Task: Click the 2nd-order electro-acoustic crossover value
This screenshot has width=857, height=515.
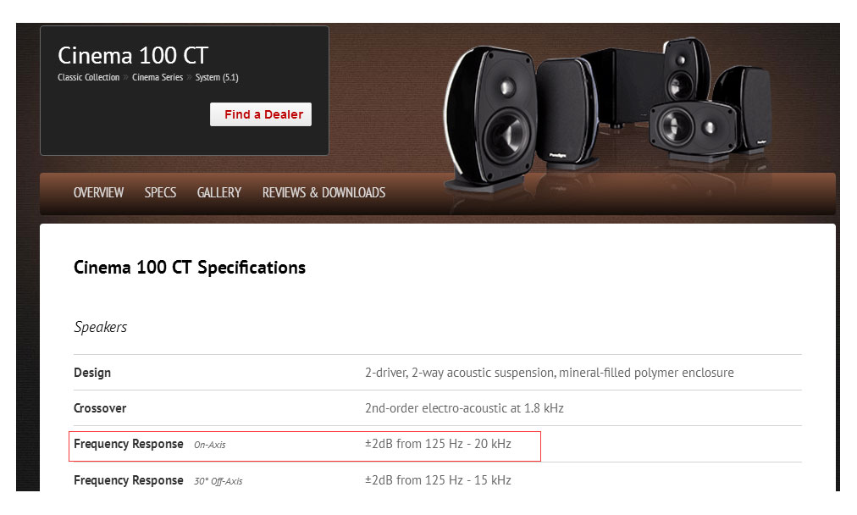Action: [x=464, y=408]
